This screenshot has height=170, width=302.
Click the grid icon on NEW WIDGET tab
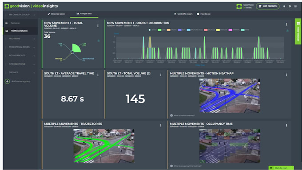298,24
